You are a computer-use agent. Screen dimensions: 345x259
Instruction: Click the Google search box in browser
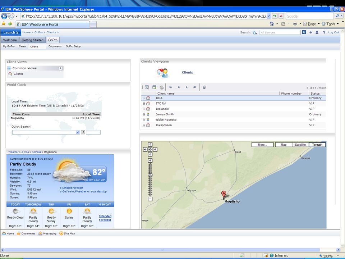309,16
